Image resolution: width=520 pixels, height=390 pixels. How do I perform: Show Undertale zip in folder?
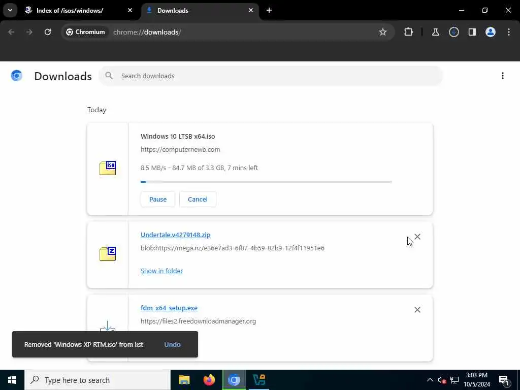pyautogui.click(x=161, y=271)
